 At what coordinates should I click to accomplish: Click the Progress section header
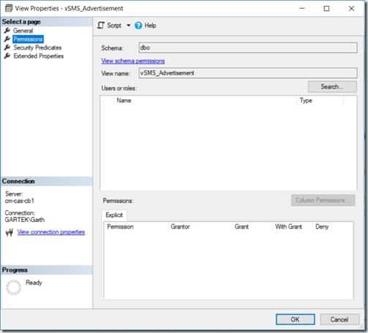(x=47, y=270)
